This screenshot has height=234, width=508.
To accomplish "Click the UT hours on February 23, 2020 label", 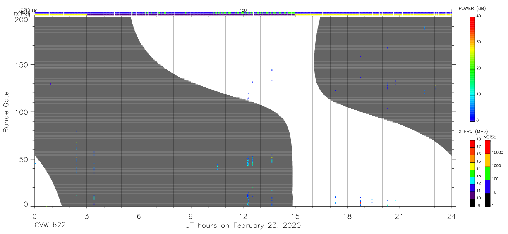I will [x=242, y=226].
